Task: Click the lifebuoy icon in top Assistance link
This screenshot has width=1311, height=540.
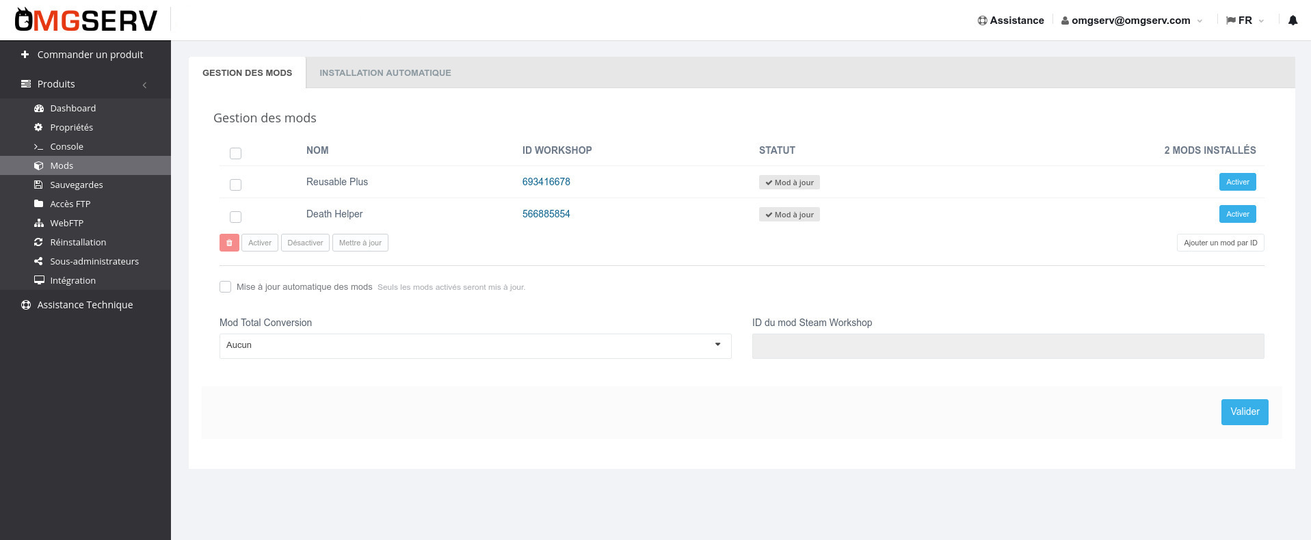Action: pyautogui.click(x=982, y=21)
